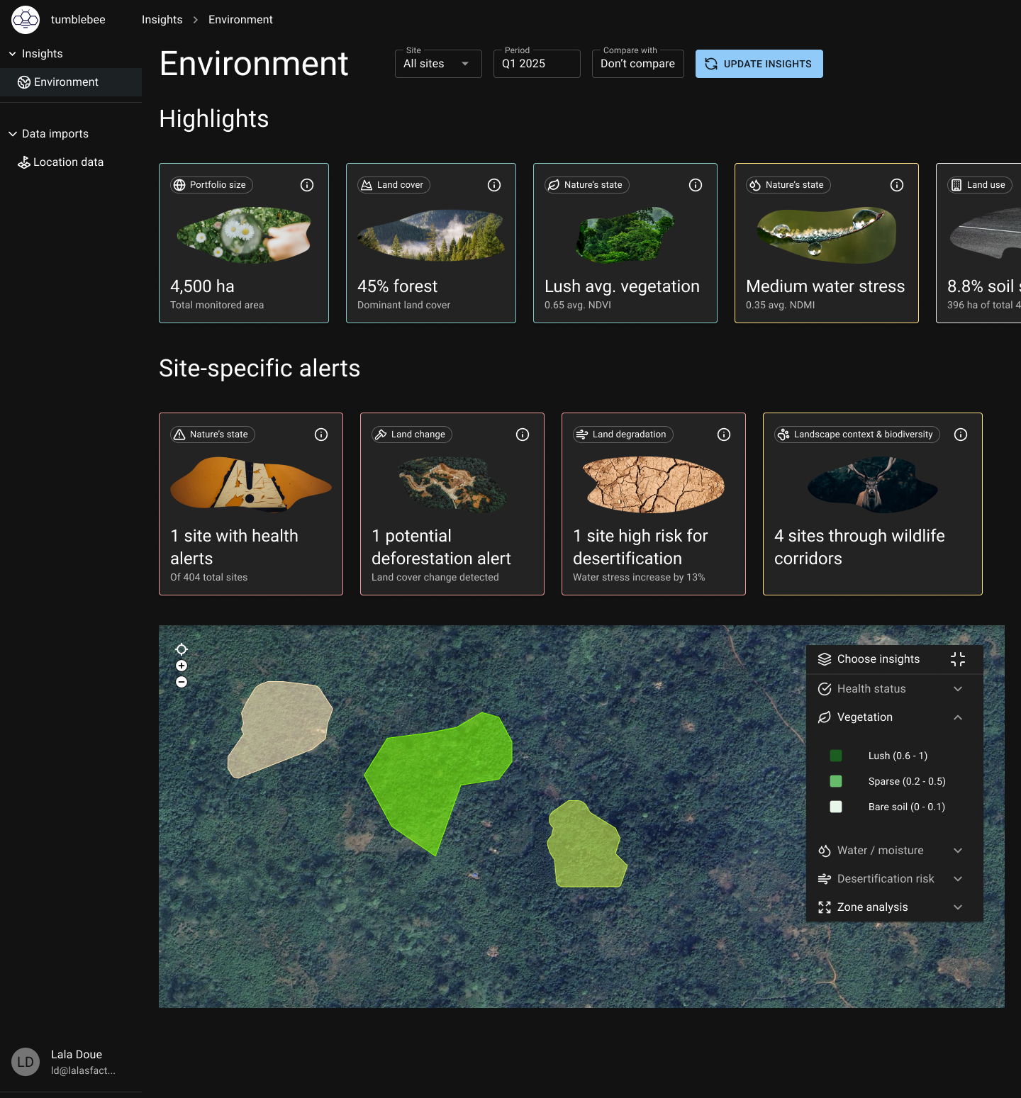Open the 4,500 ha portfolio card image
The image size is (1021, 1098).
244,235
